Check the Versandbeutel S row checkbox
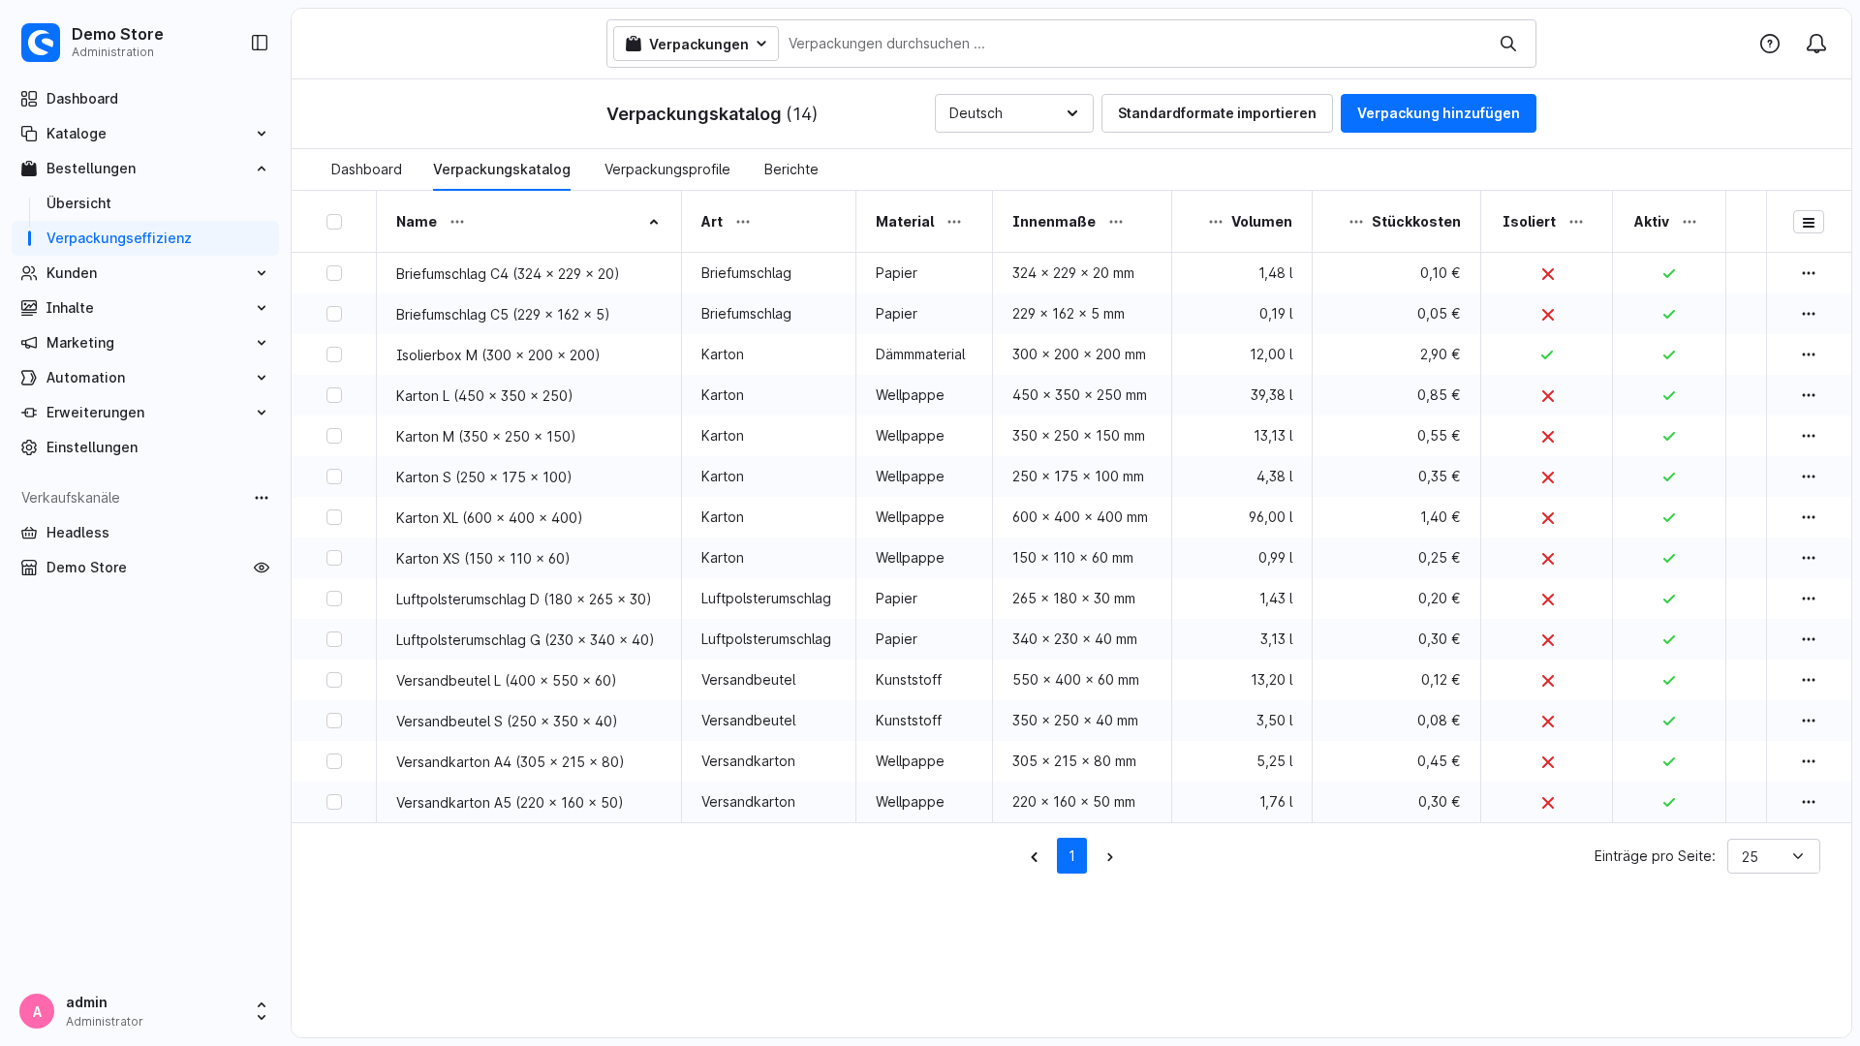 click(x=334, y=721)
